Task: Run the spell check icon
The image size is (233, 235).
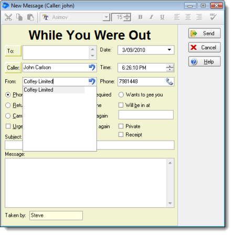Action: tap(213, 17)
